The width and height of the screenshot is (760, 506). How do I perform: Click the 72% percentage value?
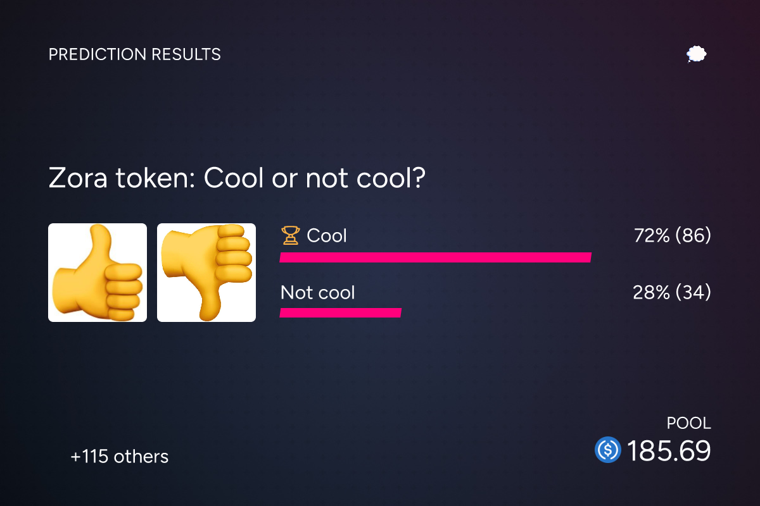click(x=652, y=236)
